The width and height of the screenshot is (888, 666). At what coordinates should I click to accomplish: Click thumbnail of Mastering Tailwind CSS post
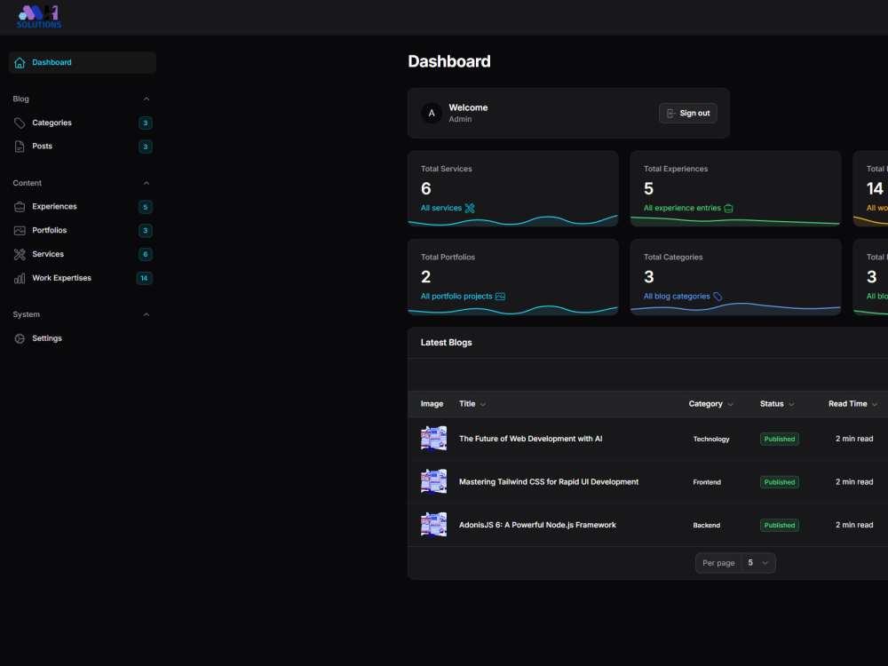click(x=434, y=482)
